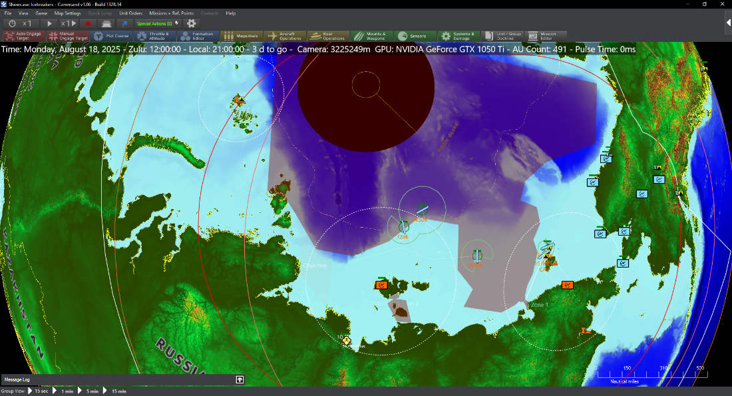This screenshot has width=732, height=396.
Task: Open the File menu
Action: tap(8, 13)
